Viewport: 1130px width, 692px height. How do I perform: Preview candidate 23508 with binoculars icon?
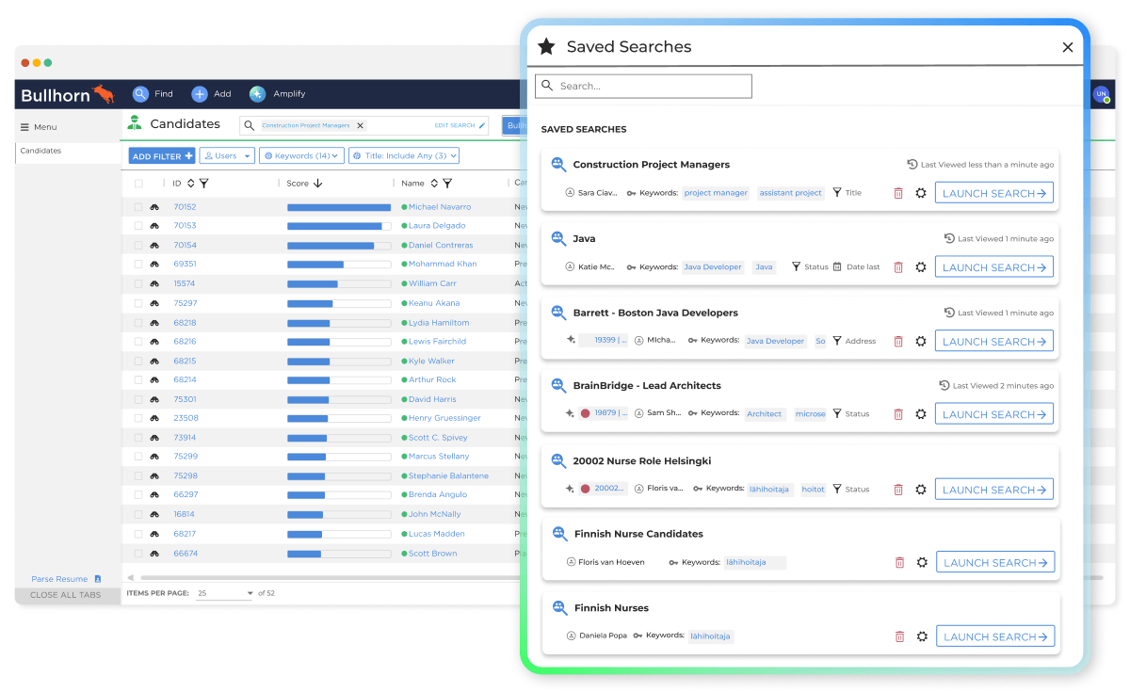(154, 418)
